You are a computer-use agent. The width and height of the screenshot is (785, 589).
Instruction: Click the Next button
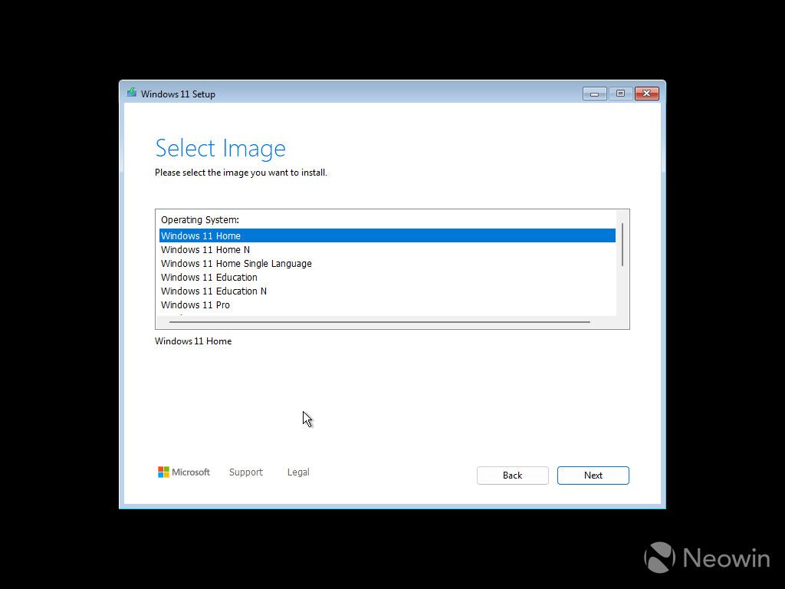click(x=593, y=475)
